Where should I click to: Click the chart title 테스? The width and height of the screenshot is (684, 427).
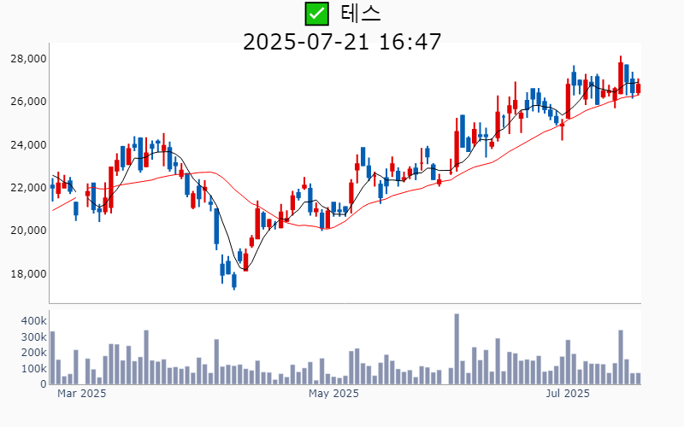tap(360, 14)
